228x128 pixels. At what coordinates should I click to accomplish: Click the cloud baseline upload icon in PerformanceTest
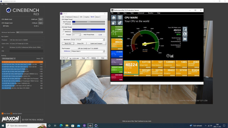tap(114, 23)
